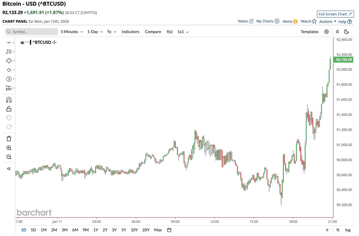Screen dimensions: 359x236
Task: Open the Indicators menu
Action: tap(130, 31)
